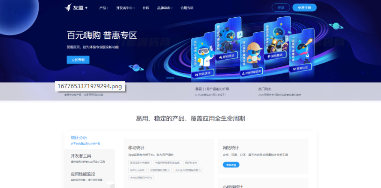Click the 智能认证 badge icon on hero card
The height and width of the screenshot is (188, 381).
coord(300,68)
